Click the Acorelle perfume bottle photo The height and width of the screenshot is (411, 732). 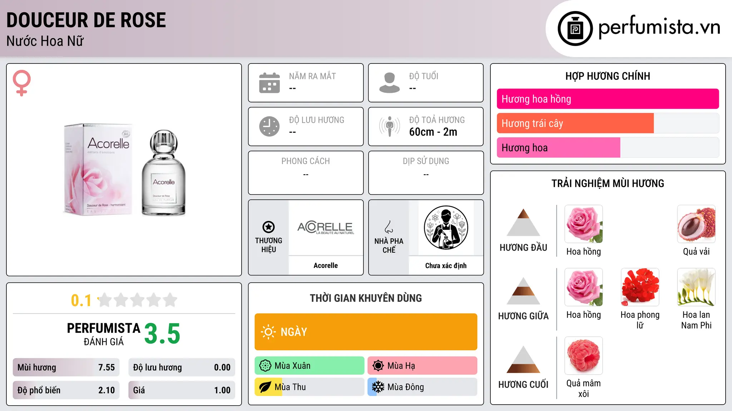pos(164,173)
